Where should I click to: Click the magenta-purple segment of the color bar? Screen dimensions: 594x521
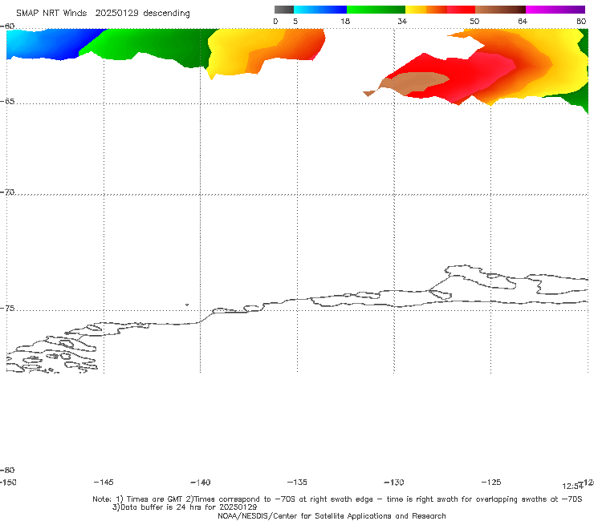point(555,10)
